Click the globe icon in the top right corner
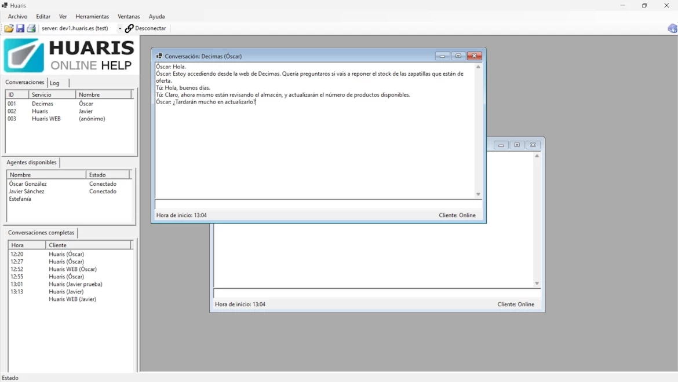Image resolution: width=678 pixels, height=382 pixels. click(672, 28)
